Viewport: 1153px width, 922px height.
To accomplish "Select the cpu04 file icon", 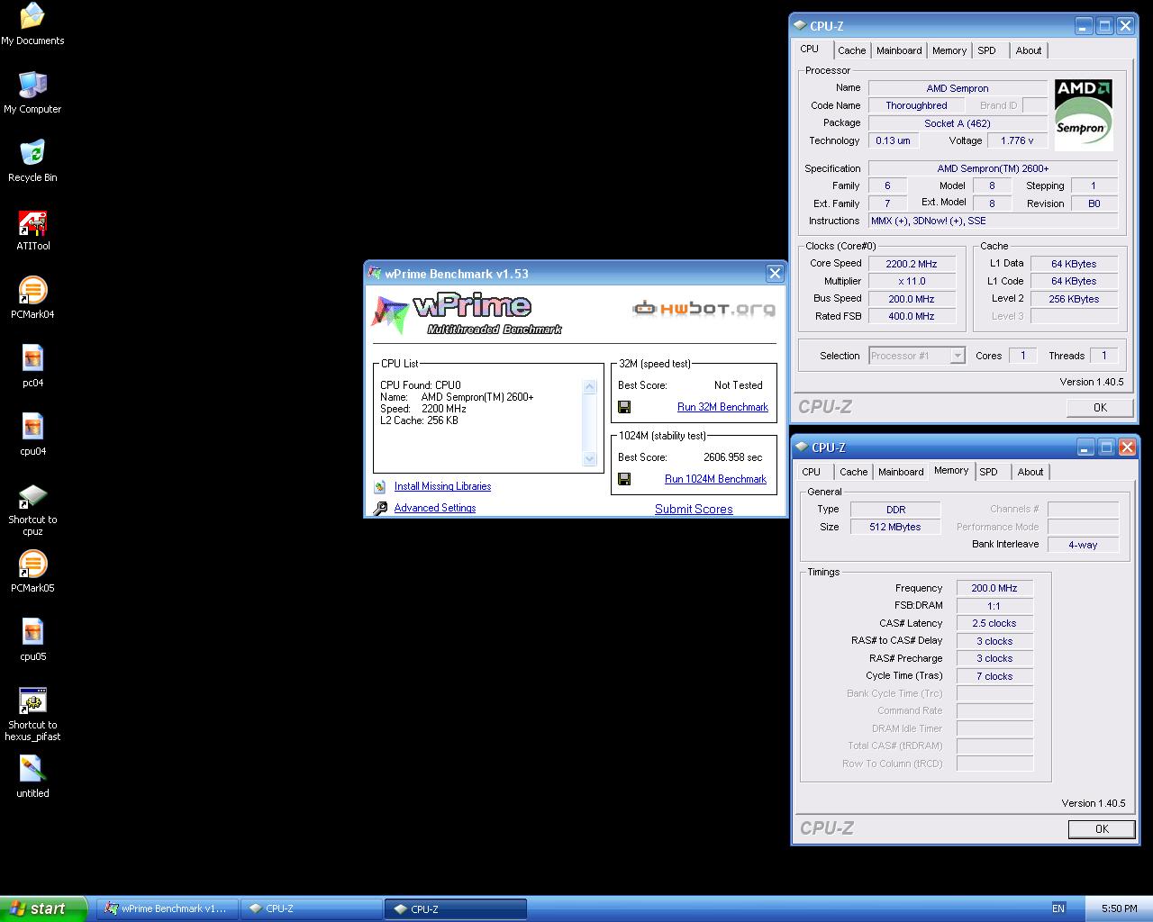I will point(32,427).
